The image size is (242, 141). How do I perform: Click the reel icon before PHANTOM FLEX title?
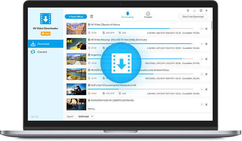89,100
